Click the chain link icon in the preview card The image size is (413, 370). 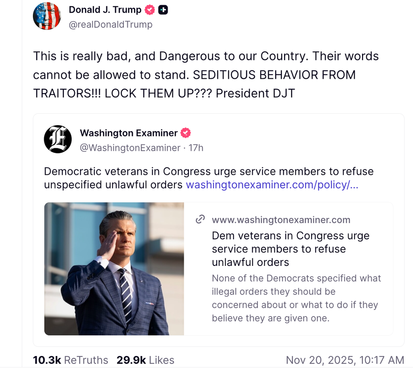pyautogui.click(x=200, y=219)
